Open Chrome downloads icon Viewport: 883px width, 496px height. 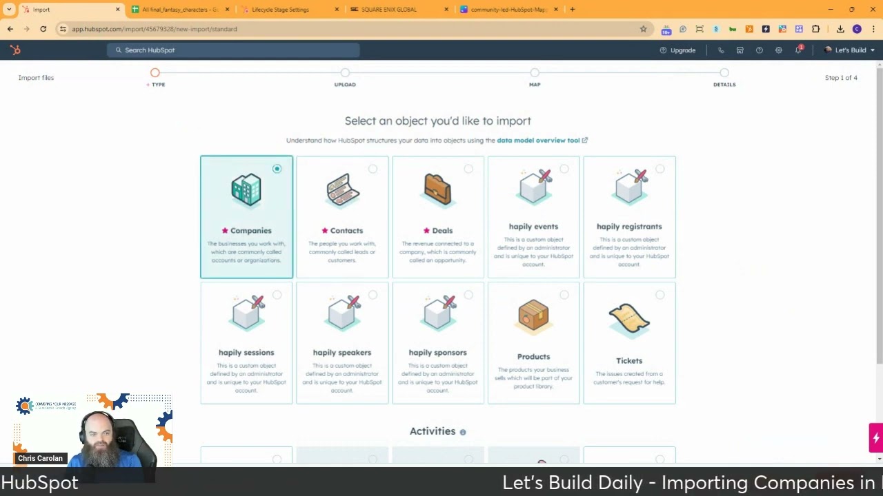pos(840,29)
